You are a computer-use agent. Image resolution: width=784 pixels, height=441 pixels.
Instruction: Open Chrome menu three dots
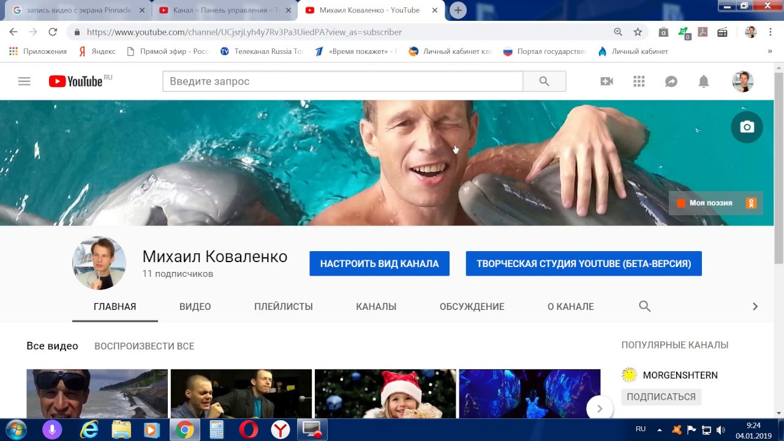(x=771, y=32)
